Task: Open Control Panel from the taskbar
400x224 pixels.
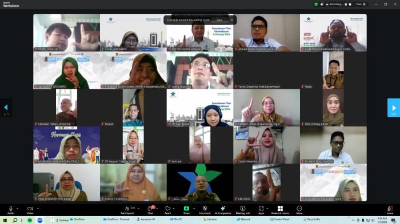Action: [x=279, y=219]
